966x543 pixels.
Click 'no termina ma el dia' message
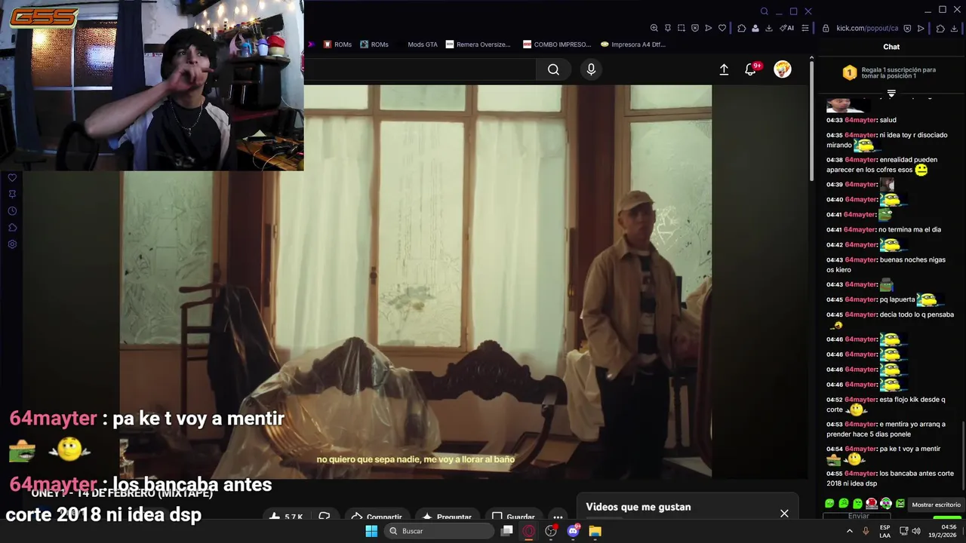[884, 229]
